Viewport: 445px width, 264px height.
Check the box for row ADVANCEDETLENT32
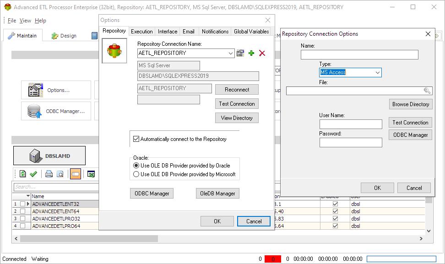[x=23, y=204]
